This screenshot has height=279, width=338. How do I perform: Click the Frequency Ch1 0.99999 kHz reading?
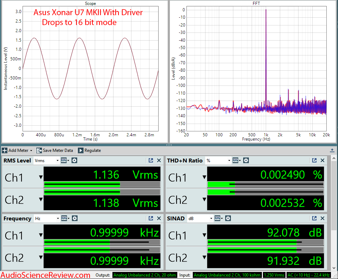click(125, 233)
